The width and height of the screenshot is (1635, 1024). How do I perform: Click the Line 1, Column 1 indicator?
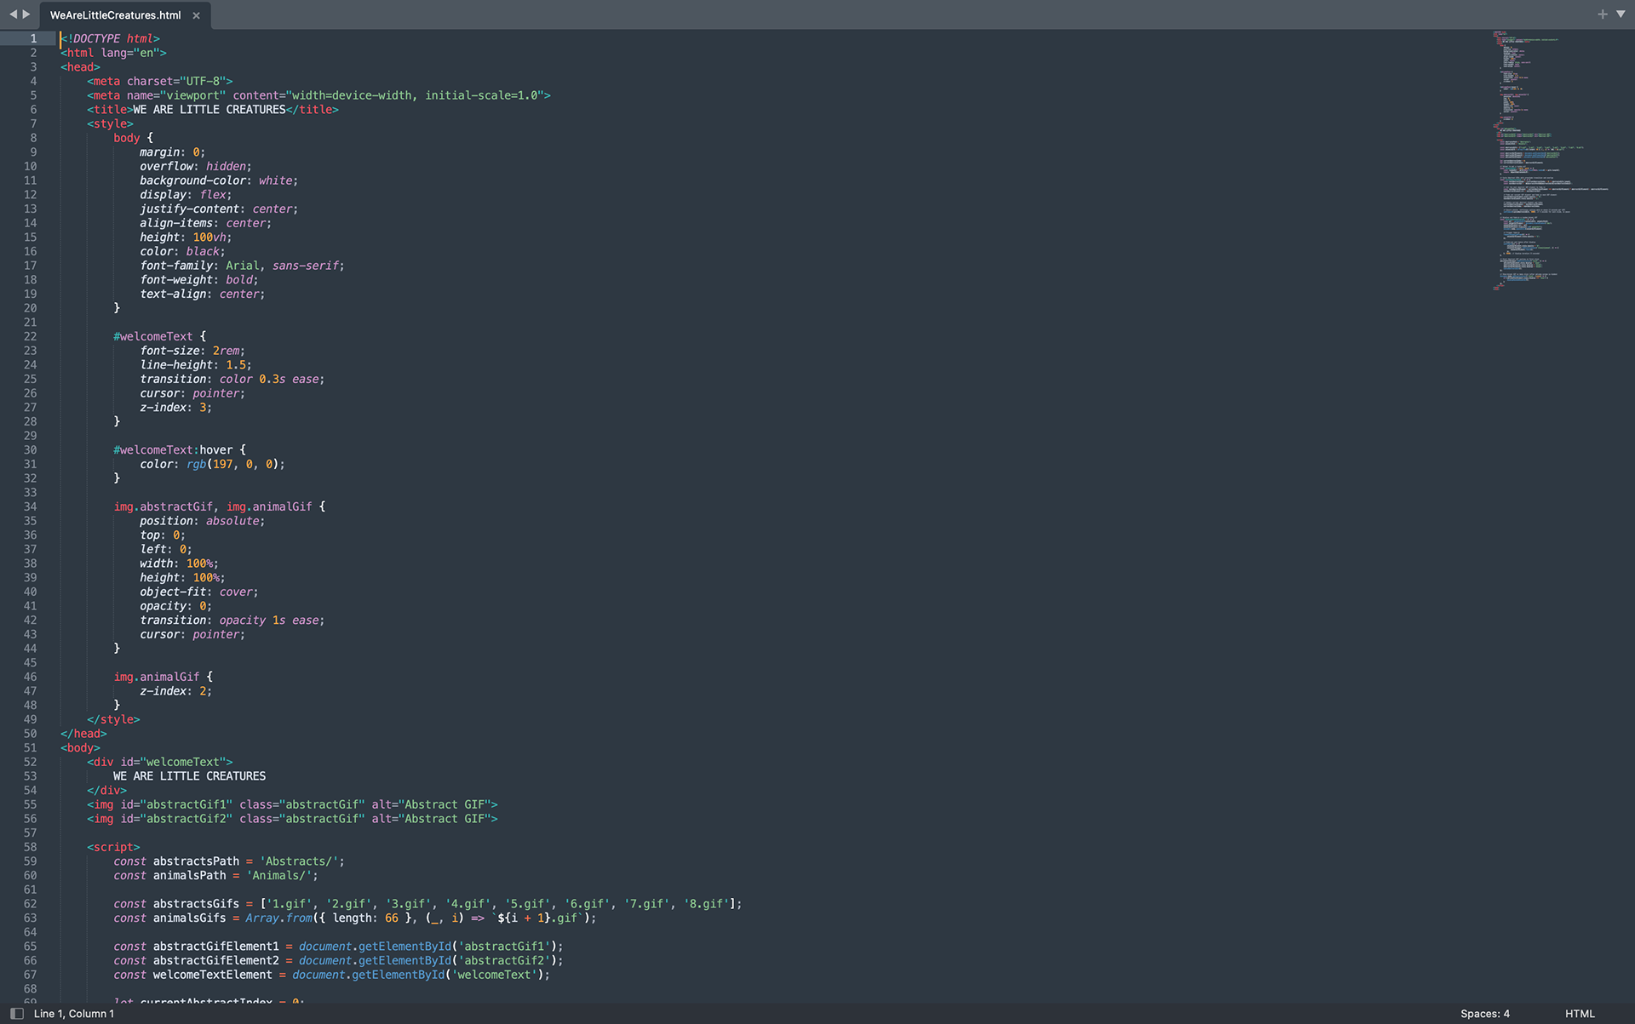coord(74,1013)
